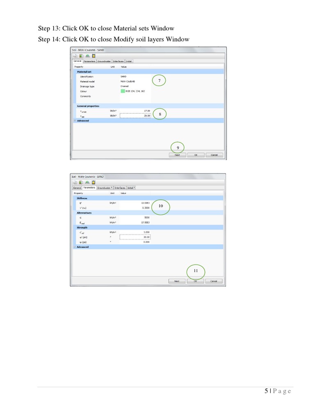Image resolution: width=315 pixels, height=420 pixels.
Task: Click blank page icon in Parameters-tab dialog toolbar
Action: tap(75, 183)
